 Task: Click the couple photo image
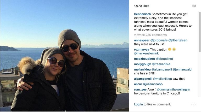pos(65,56)
